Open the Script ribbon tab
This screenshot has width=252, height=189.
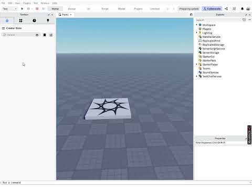(105, 9)
